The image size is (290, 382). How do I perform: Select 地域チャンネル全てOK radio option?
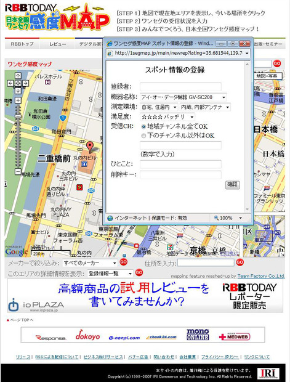coord(143,126)
